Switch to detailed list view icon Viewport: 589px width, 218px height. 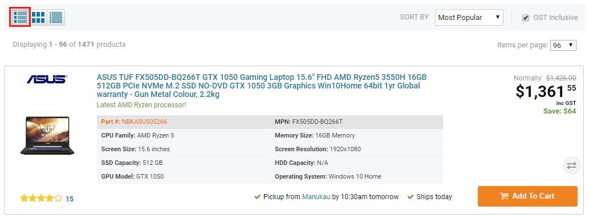coord(20,17)
